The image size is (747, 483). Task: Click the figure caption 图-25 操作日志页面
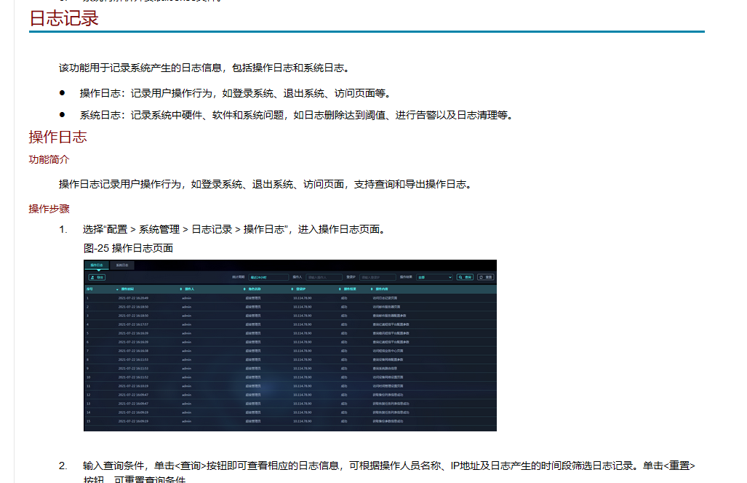[x=128, y=248]
